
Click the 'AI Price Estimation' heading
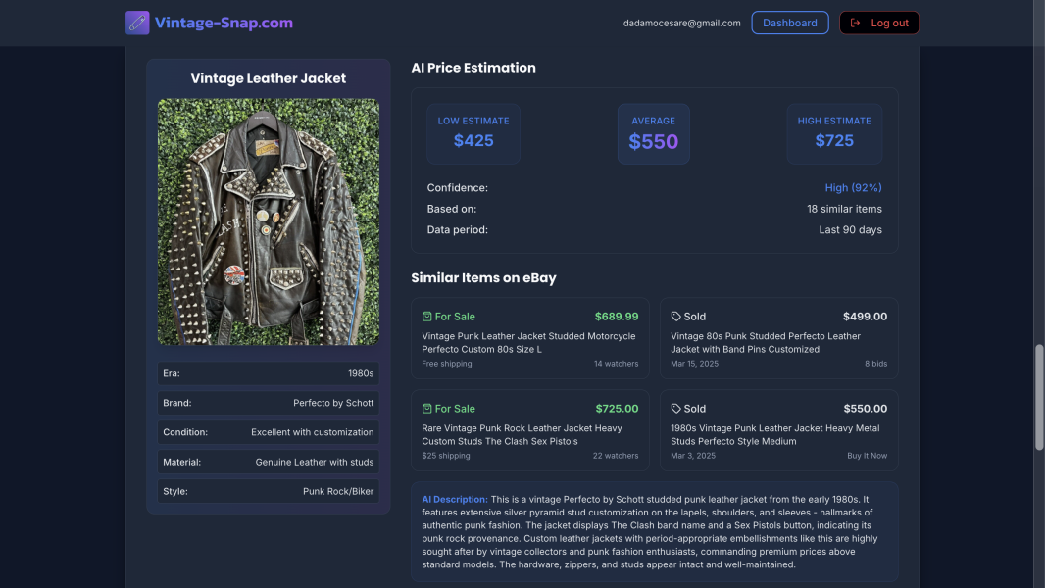tap(473, 68)
